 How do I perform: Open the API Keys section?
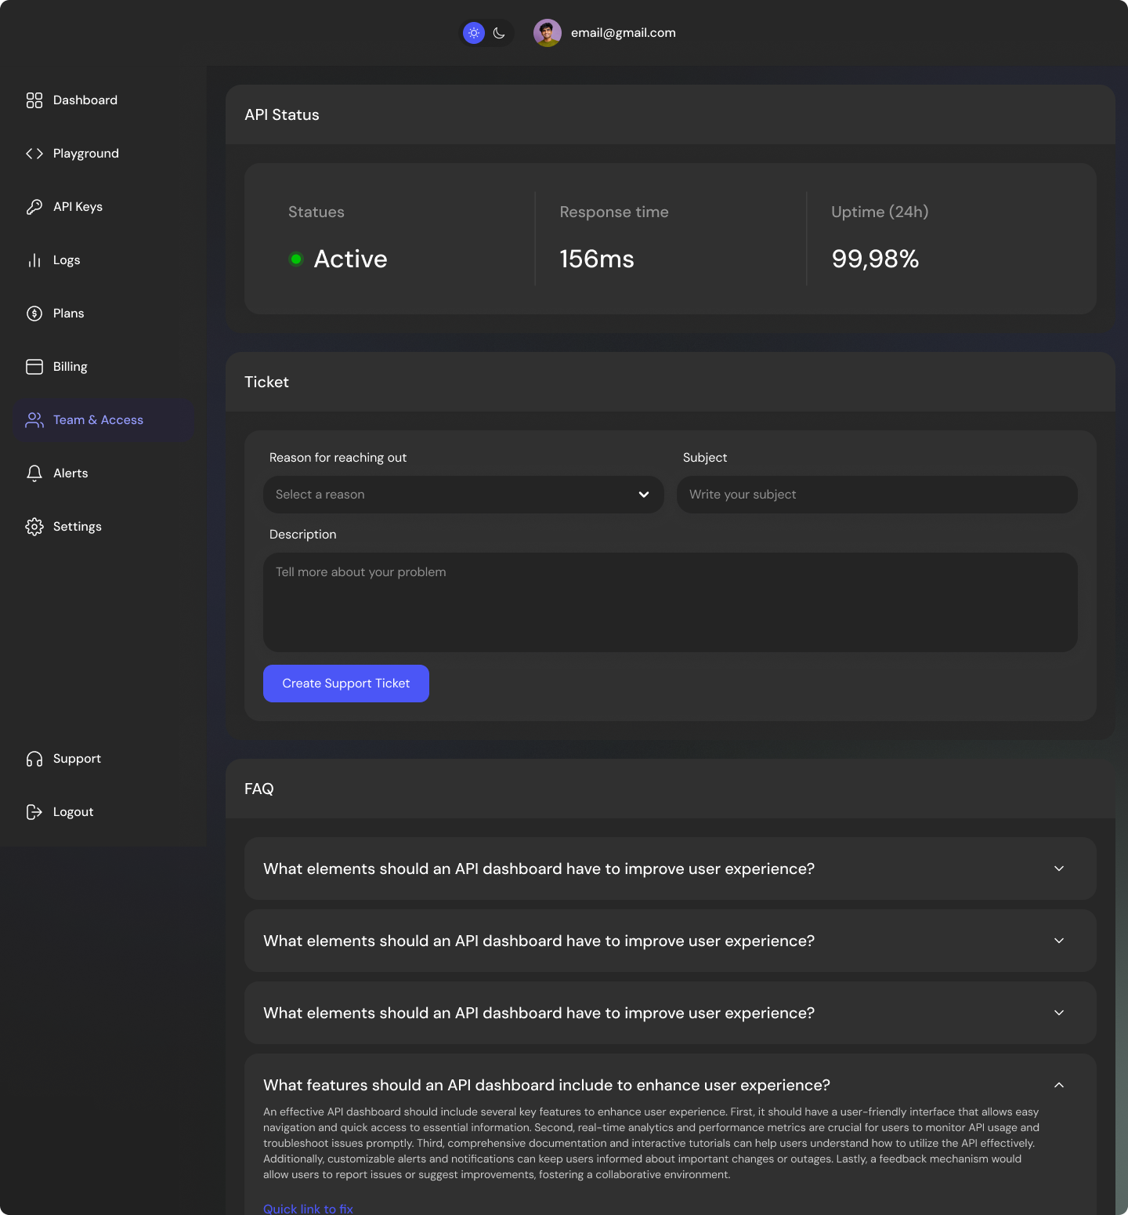[77, 206]
